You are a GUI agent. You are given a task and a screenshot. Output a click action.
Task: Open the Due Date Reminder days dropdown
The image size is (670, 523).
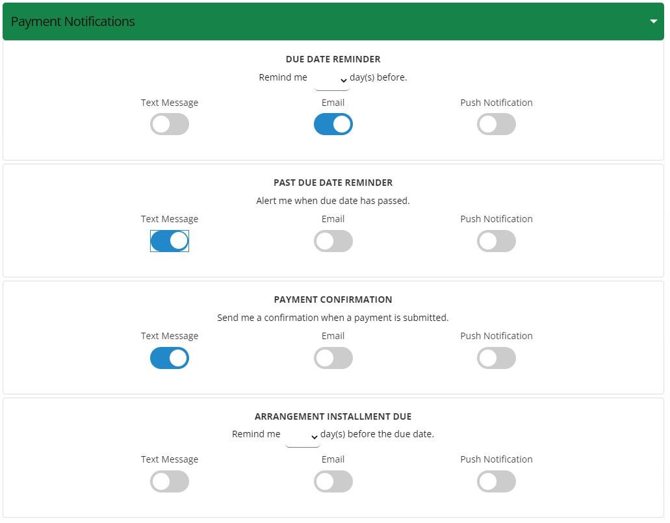pos(332,80)
